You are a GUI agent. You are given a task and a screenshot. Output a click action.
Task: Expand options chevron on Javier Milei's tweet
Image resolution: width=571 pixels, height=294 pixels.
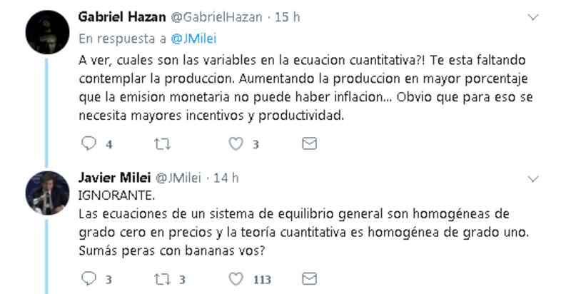[532, 178]
